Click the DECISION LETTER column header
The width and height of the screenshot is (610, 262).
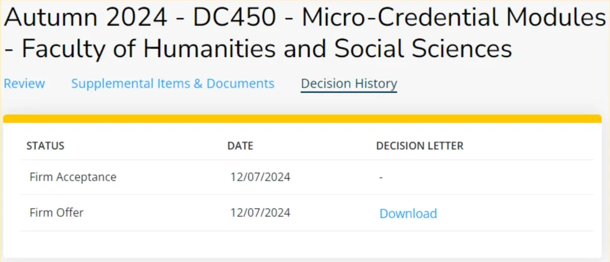click(x=420, y=146)
